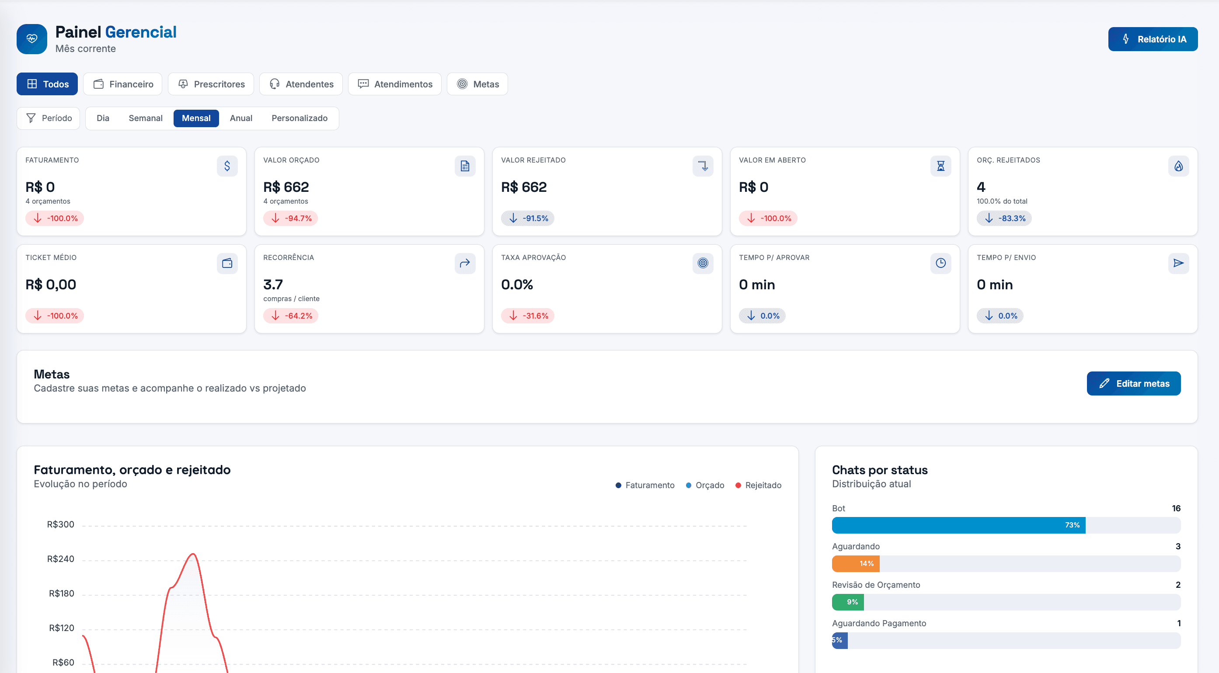This screenshot has width=1219, height=673.
Task: Open the Todos tab
Action: pos(47,84)
